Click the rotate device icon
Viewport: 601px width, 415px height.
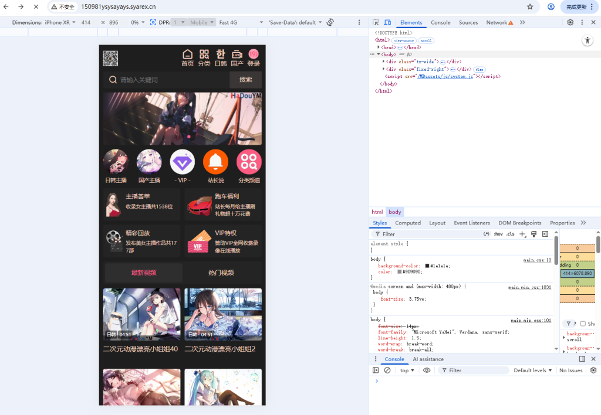click(x=330, y=22)
